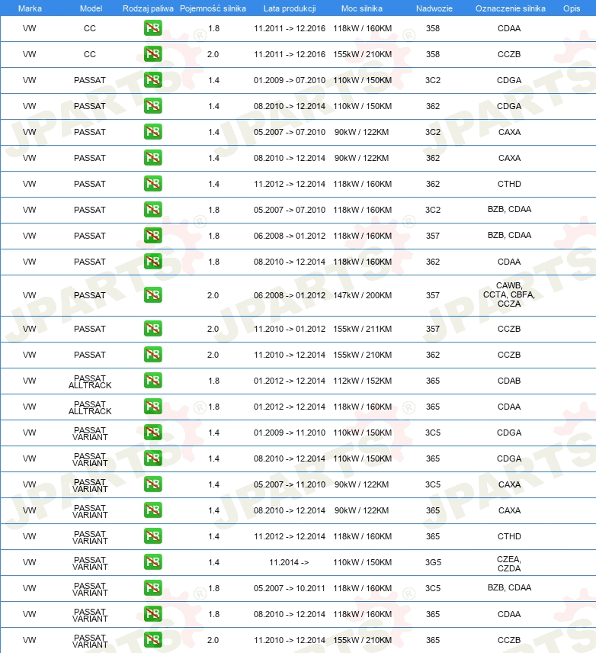The height and width of the screenshot is (653, 596).
Task: Click the Rodzaj paliwa column header
Action: (x=148, y=8)
